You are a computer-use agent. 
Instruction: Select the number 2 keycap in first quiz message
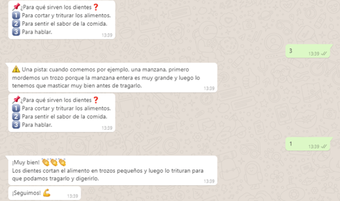click(16, 23)
